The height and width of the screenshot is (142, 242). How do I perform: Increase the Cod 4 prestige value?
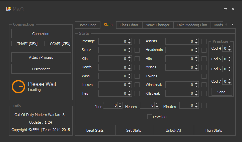[x=230, y=47]
